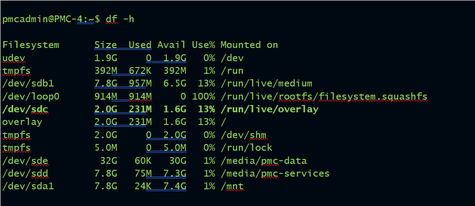Click the /dev/sdb1 filesystem entry
The height and width of the screenshot is (206, 475).
28,84
